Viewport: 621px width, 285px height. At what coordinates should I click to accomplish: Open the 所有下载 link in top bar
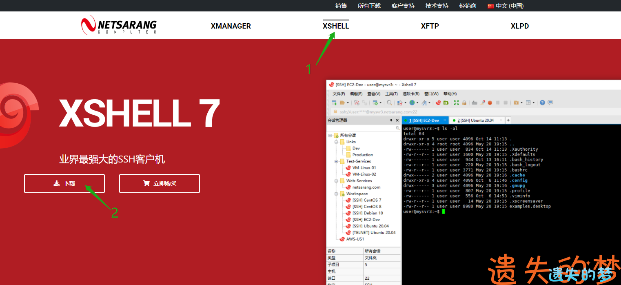[369, 6]
